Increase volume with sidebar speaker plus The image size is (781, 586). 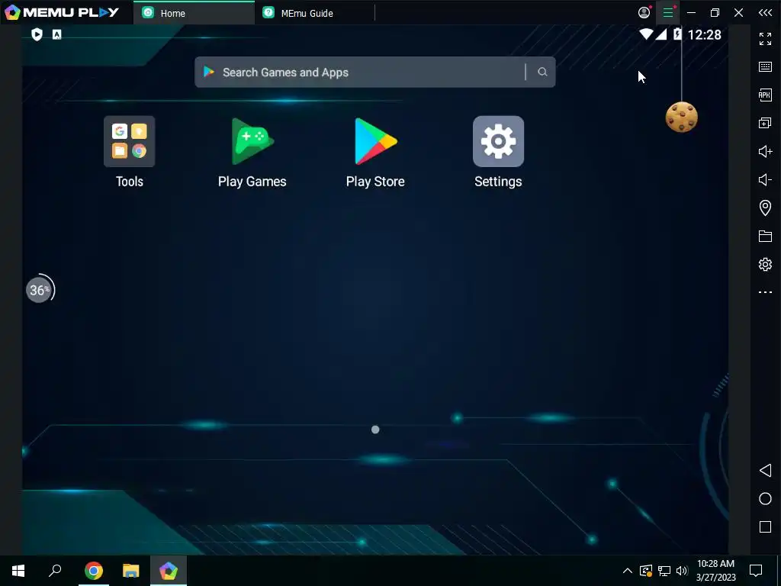pyautogui.click(x=765, y=151)
